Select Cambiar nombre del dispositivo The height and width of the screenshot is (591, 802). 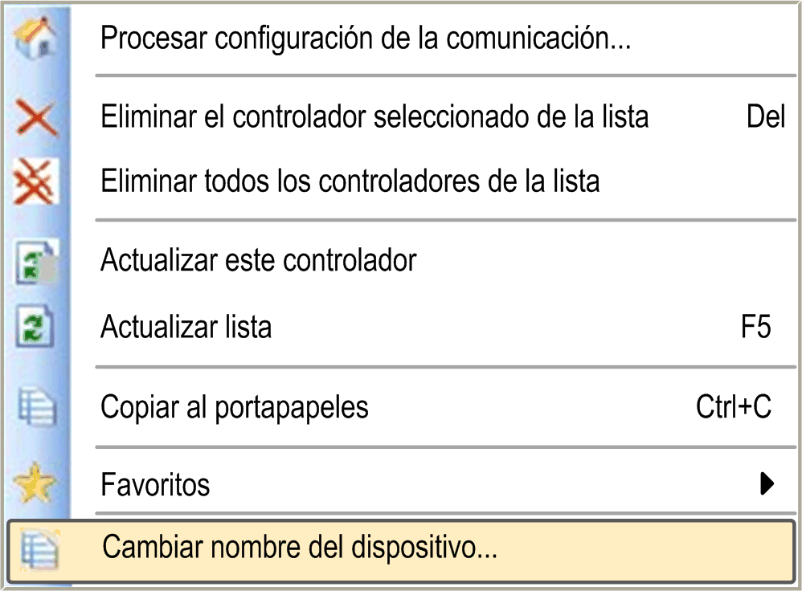[301, 548]
